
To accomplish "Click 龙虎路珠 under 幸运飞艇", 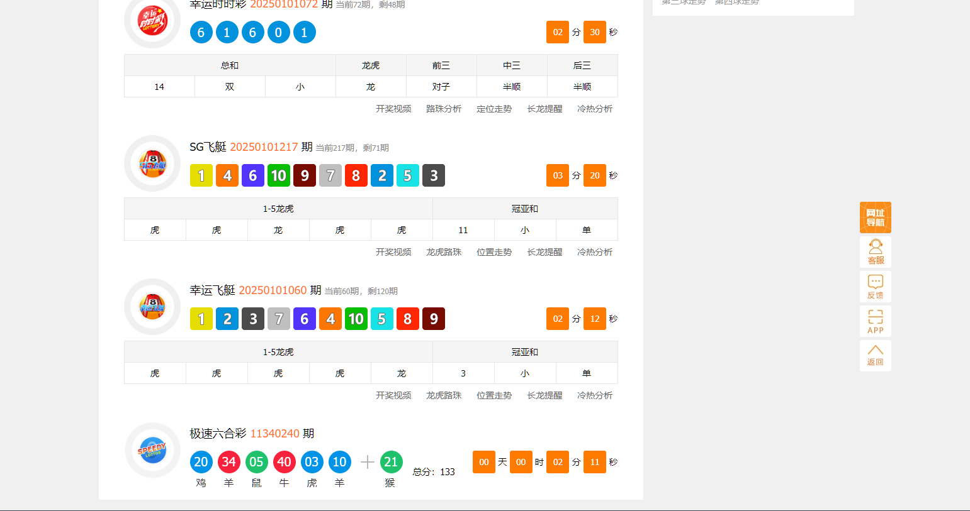I will coord(443,395).
